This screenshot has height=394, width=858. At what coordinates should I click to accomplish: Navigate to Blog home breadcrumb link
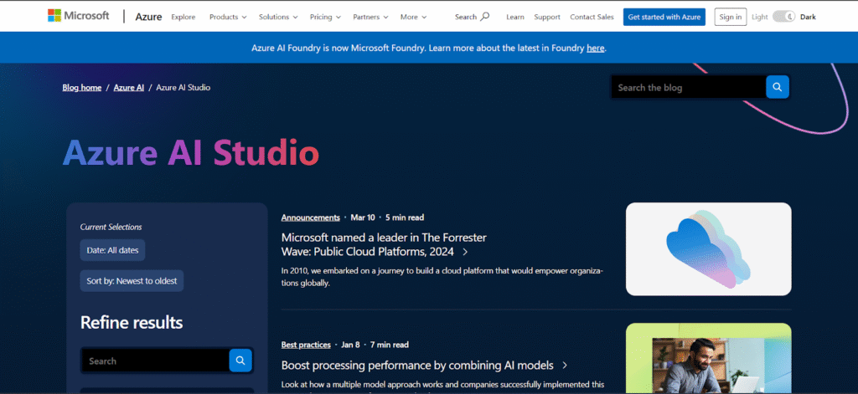(x=82, y=87)
